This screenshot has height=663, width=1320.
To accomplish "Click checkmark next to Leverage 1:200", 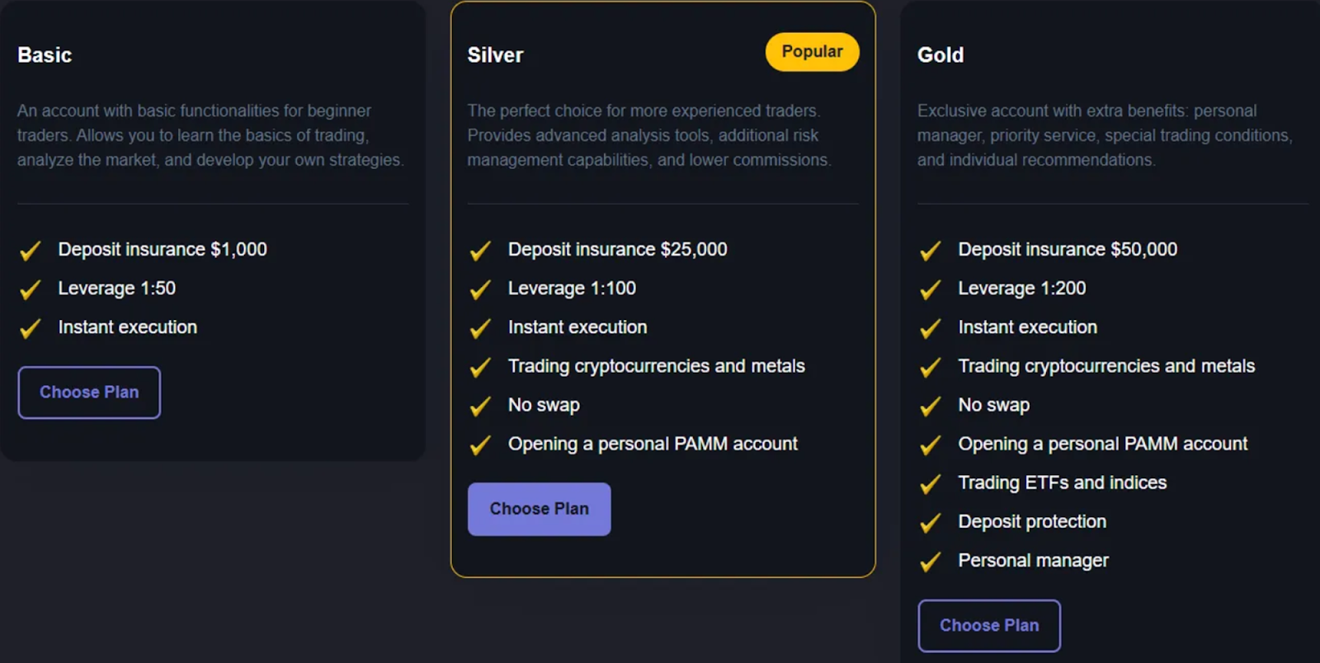I will tap(931, 289).
